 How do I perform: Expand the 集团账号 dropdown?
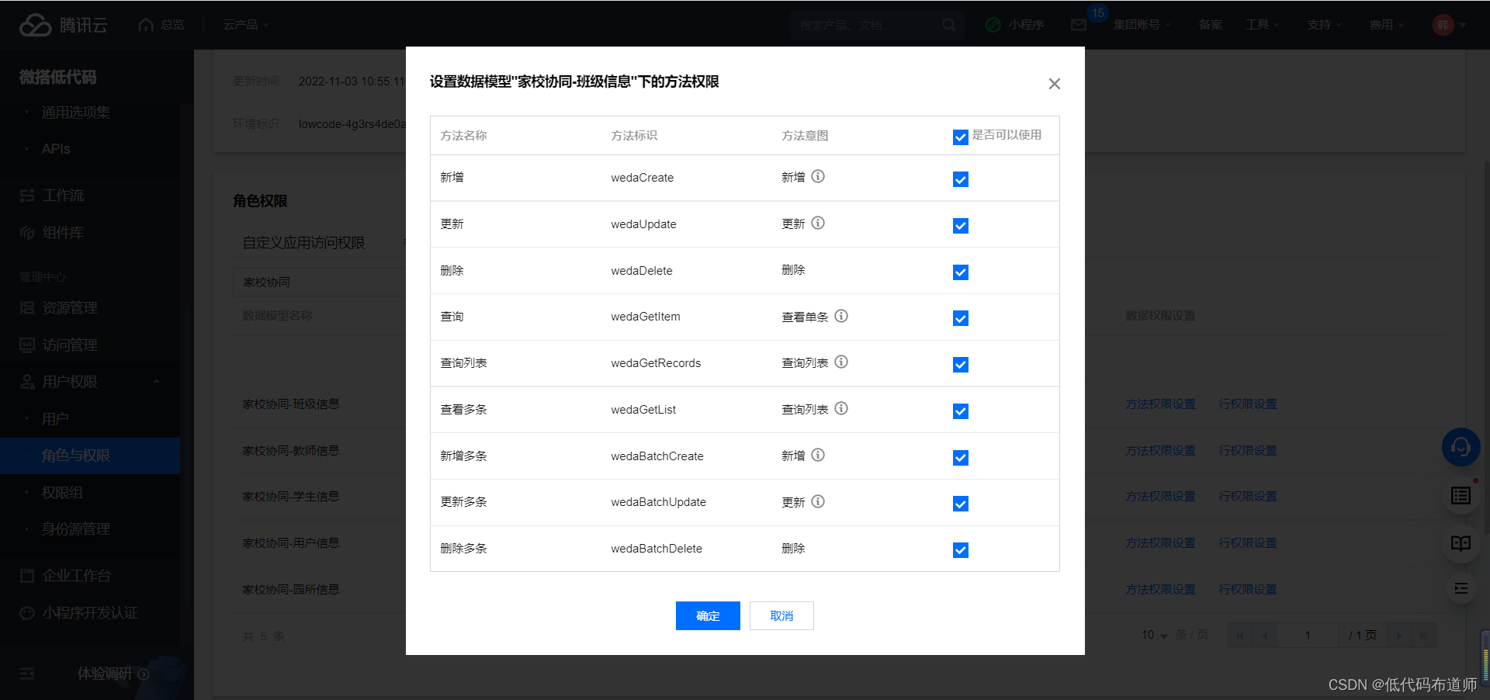coord(1142,25)
